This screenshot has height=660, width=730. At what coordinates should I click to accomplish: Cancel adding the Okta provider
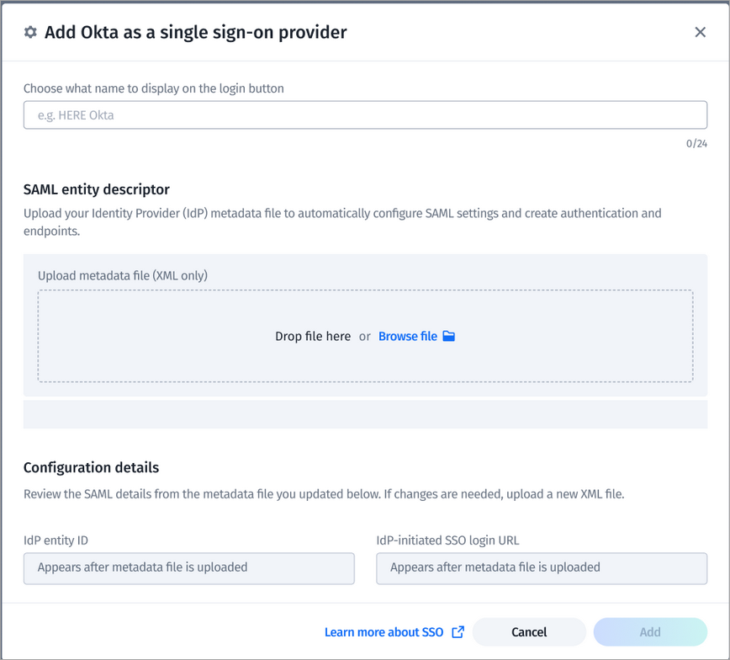tap(529, 632)
